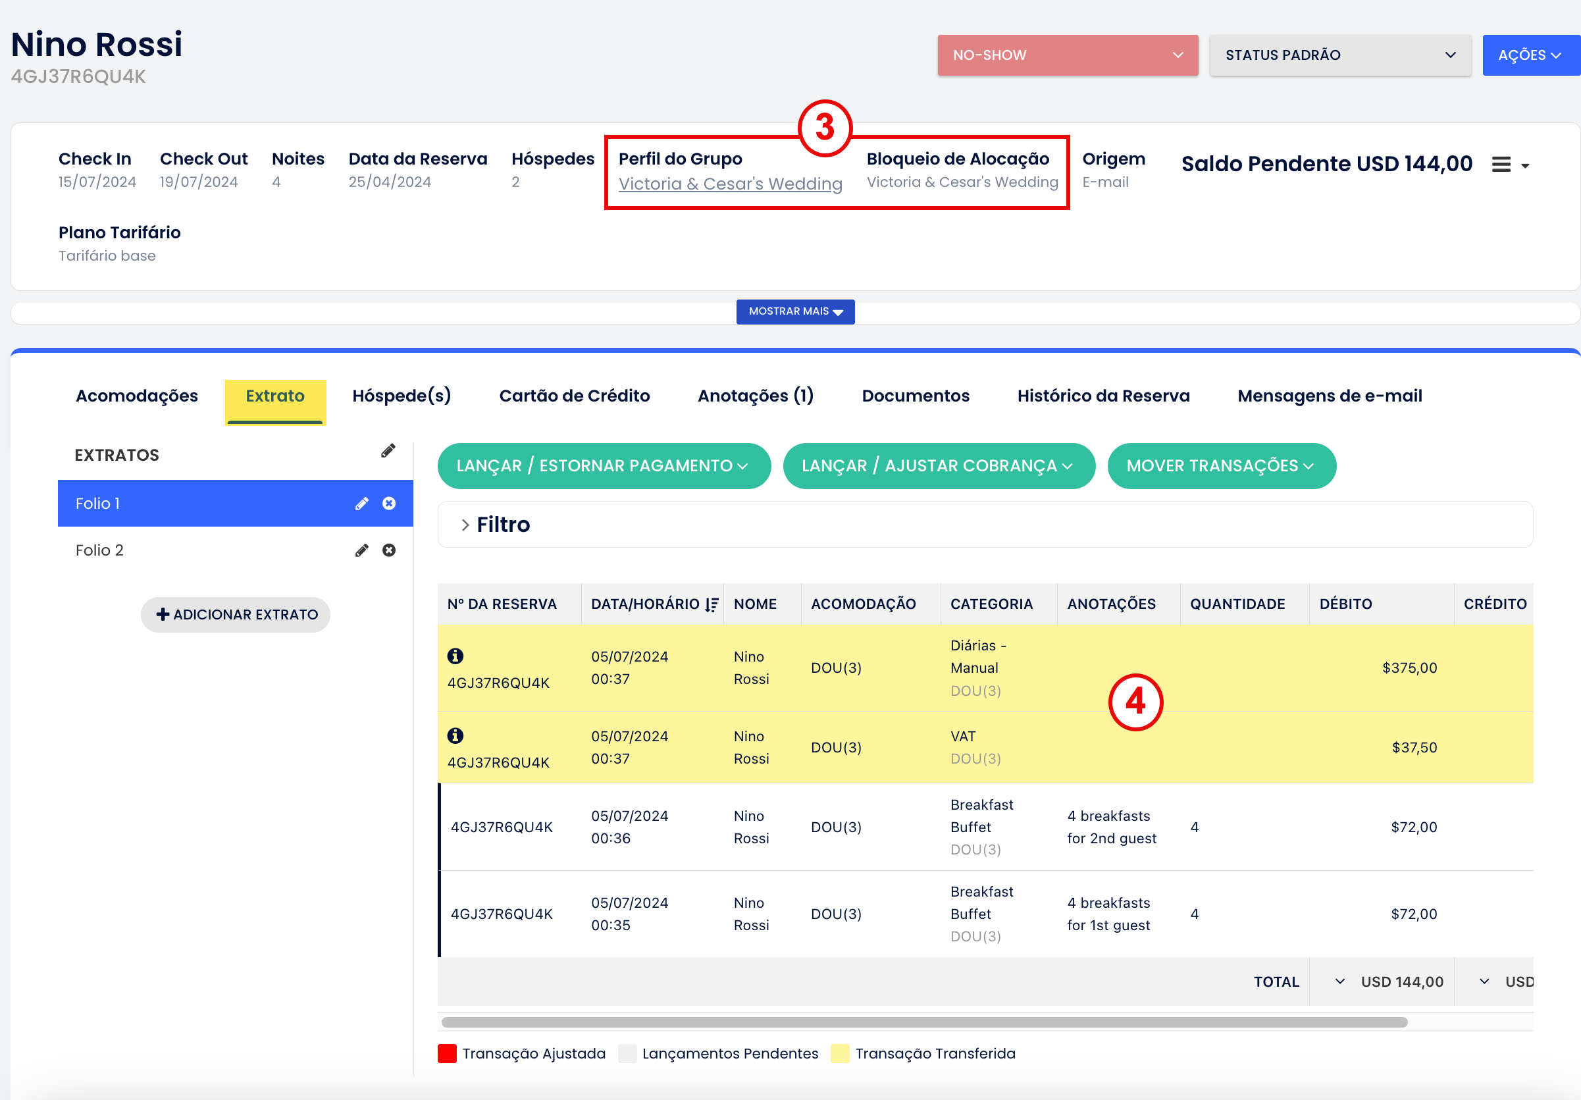
Task: Open Lançar / Estornar Pagamento dropdown
Action: pos(603,465)
